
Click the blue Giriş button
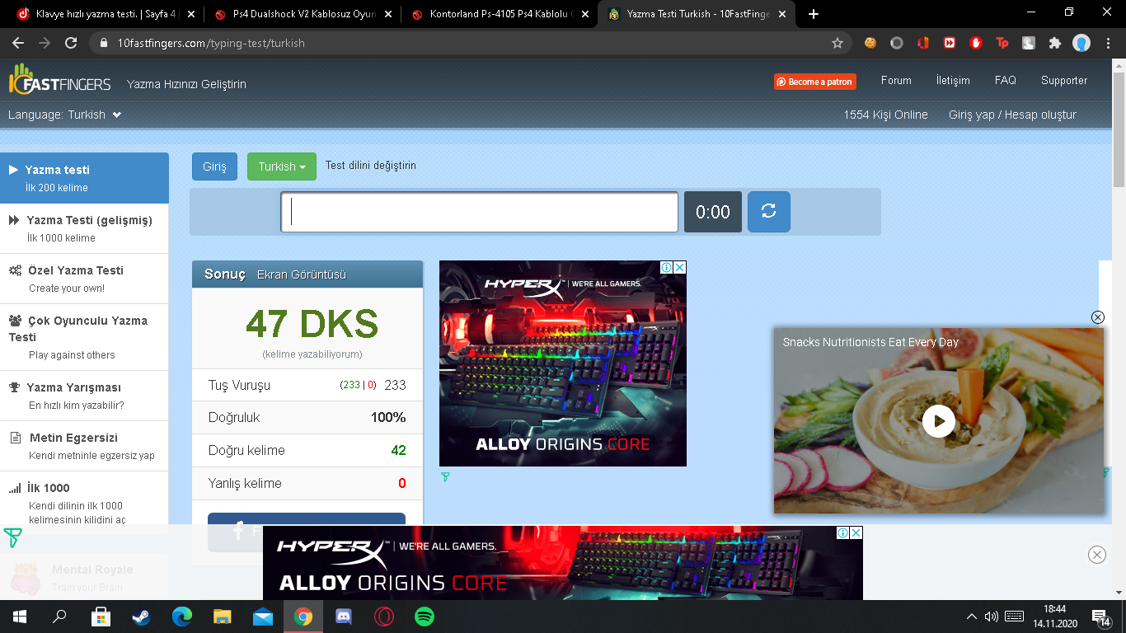tap(214, 166)
